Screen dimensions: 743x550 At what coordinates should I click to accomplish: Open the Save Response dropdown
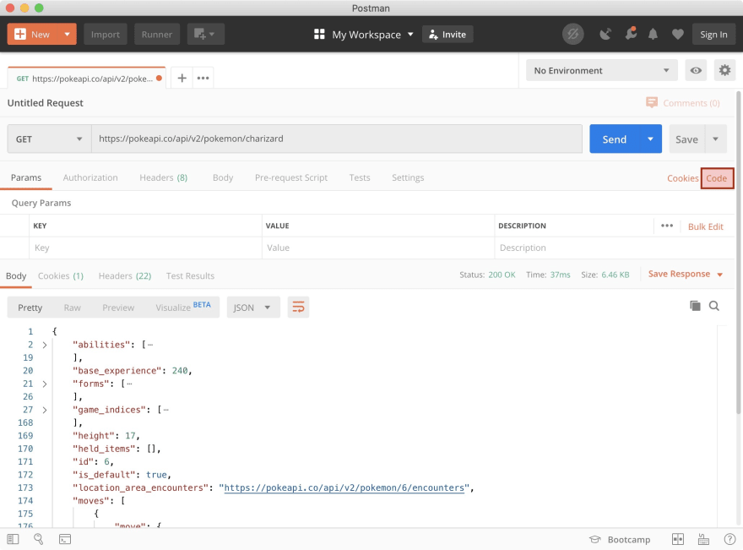(x=686, y=274)
